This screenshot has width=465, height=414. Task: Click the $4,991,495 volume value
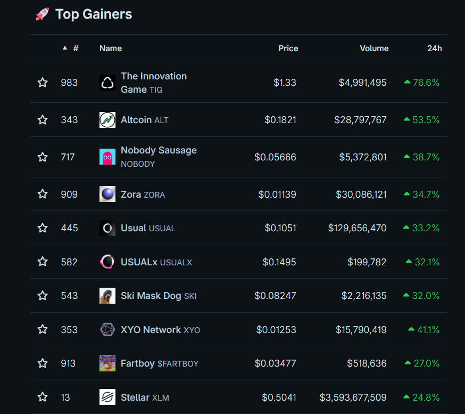362,82
